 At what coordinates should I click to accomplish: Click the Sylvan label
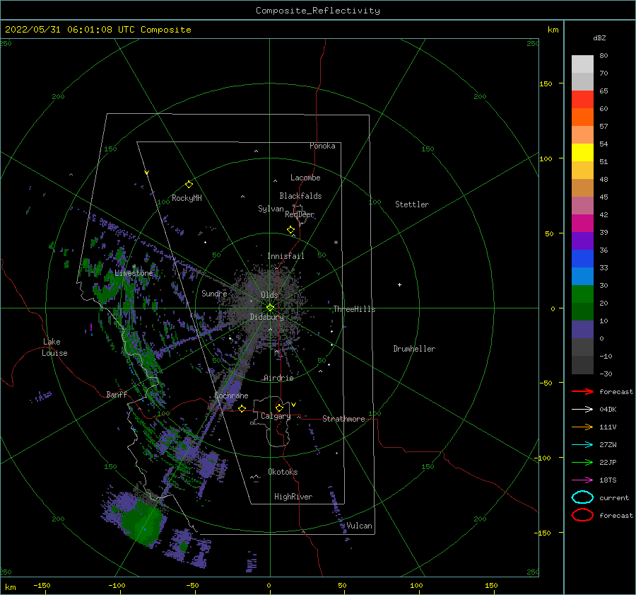click(x=271, y=209)
